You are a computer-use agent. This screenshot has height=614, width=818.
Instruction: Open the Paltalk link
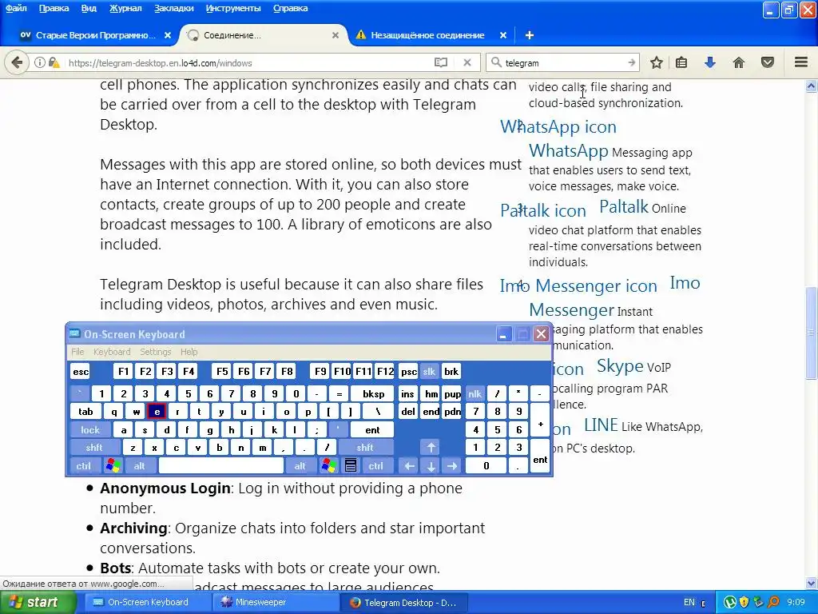click(623, 207)
